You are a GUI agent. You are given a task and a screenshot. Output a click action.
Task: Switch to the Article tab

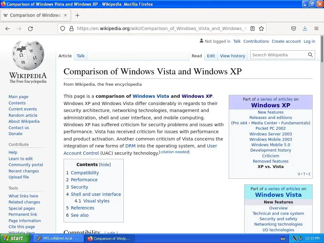pos(65,56)
